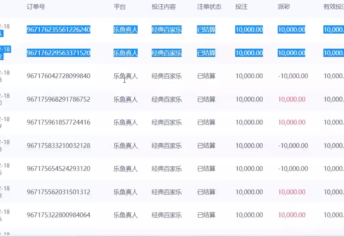Viewport: 344px width, 237px height.
Task: Click order number 967175968291786752
Action: (x=58, y=99)
